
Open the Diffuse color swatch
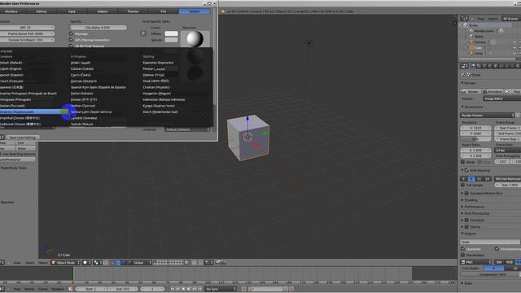(171, 33)
